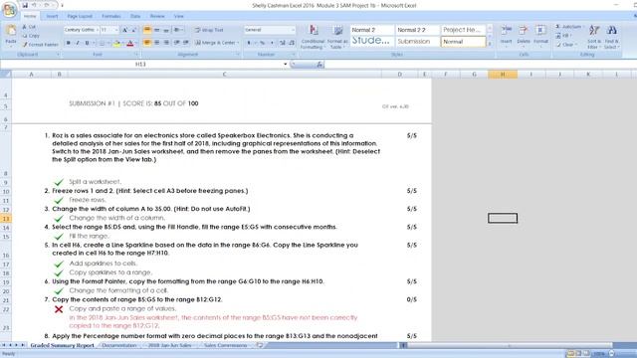The width and height of the screenshot is (637, 358).
Task: Switch to Documentation sheet tab
Action: (119, 345)
